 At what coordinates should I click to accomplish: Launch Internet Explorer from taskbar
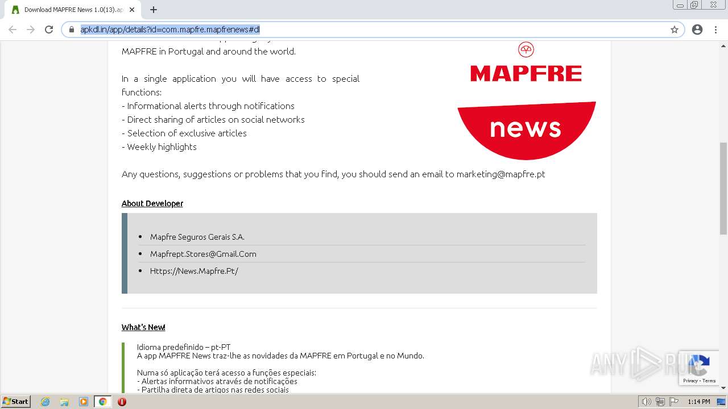pyautogui.click(x=45, y=402)
